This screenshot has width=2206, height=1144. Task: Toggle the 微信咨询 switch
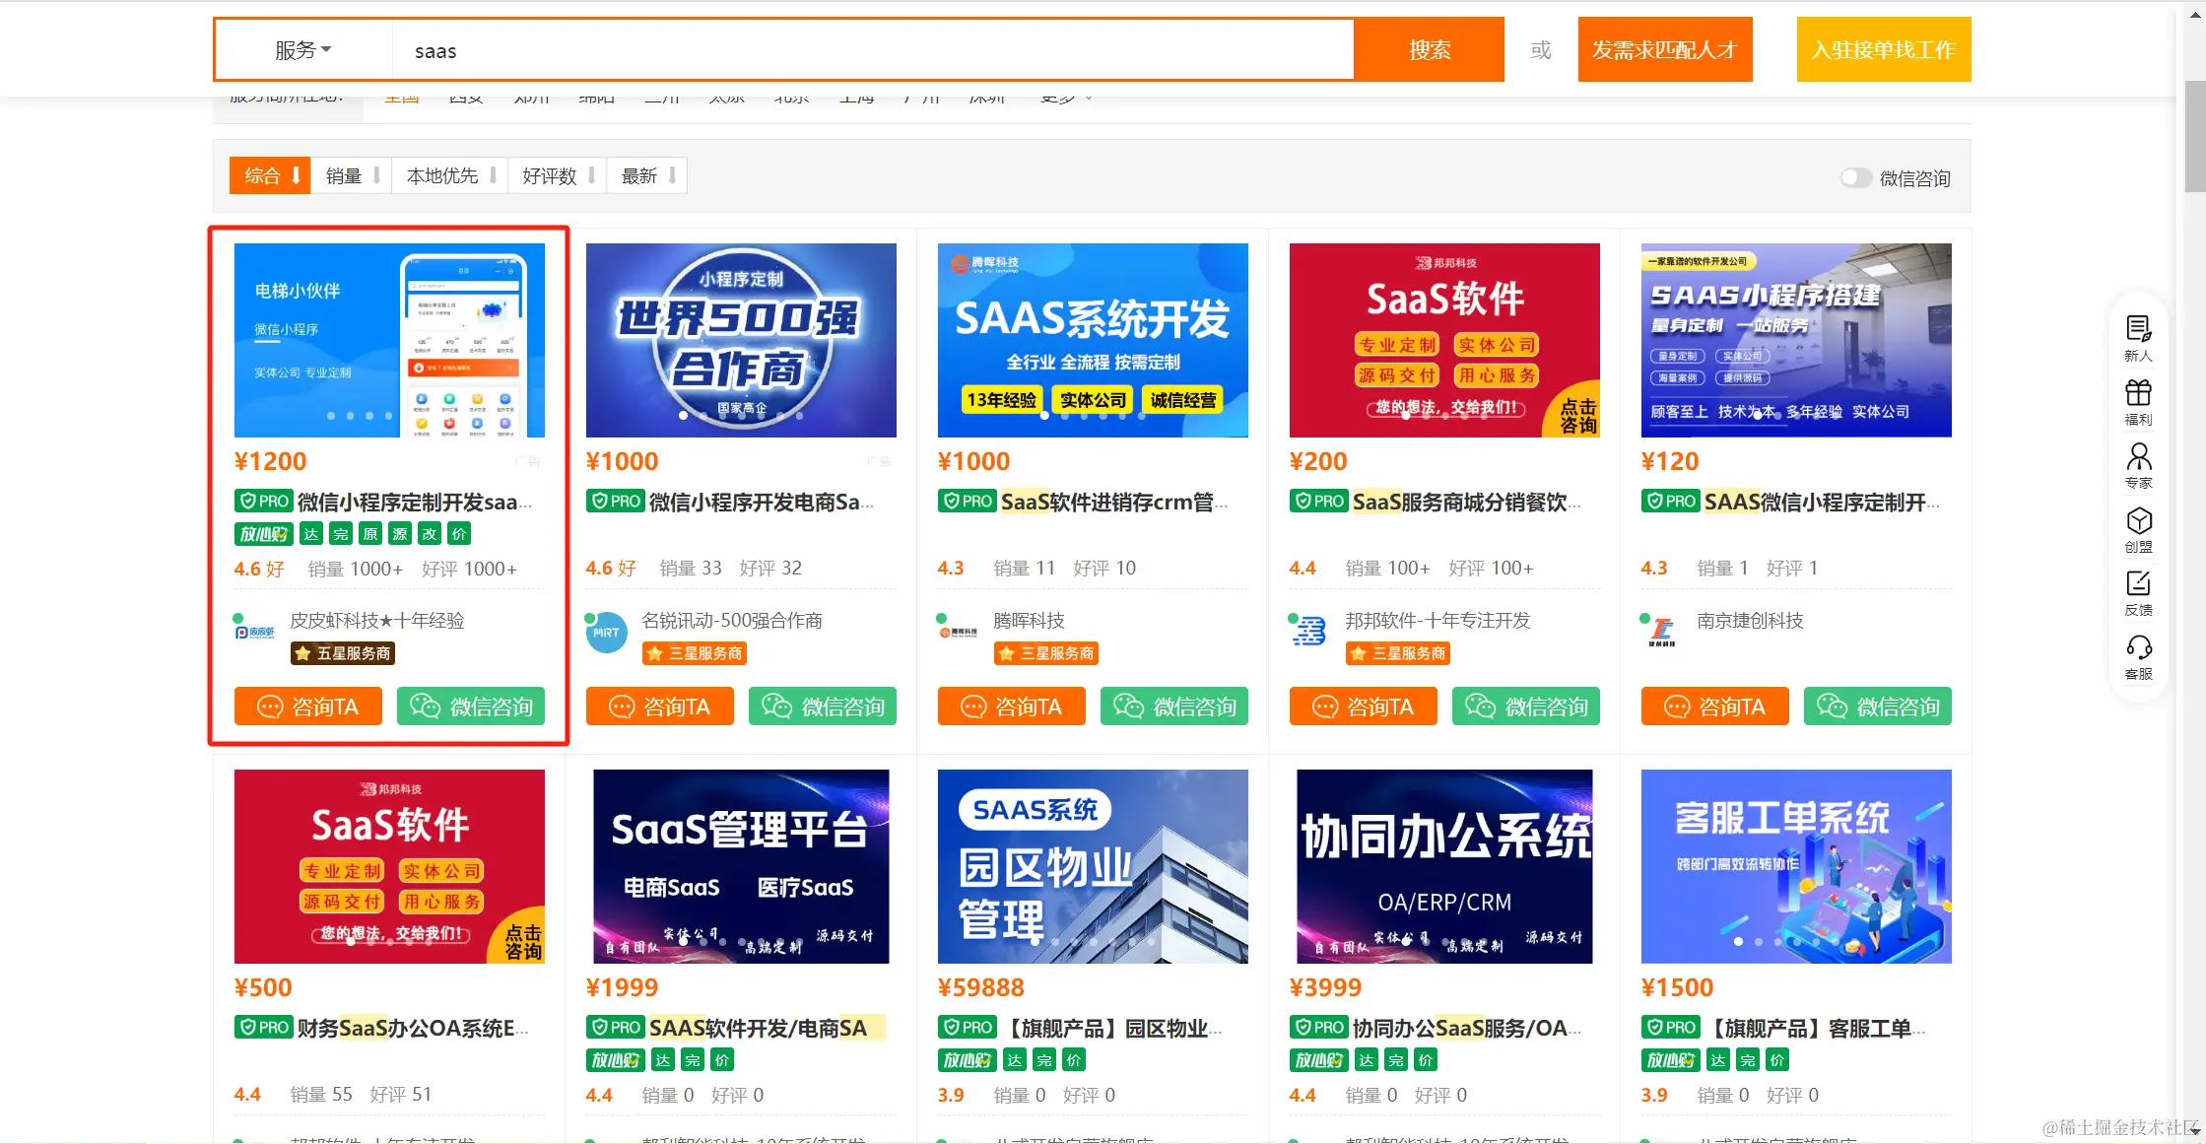pyautogui.click(x=1855, y=177)
